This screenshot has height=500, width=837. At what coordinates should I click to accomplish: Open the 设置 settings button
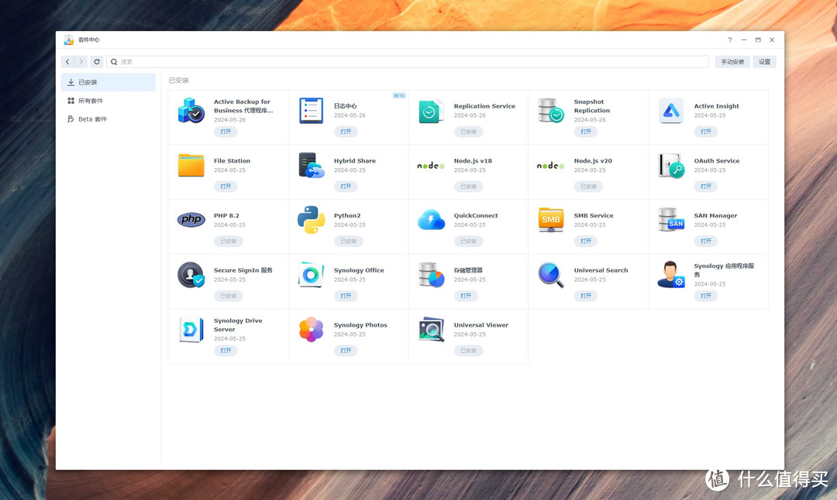pos(764,62)
